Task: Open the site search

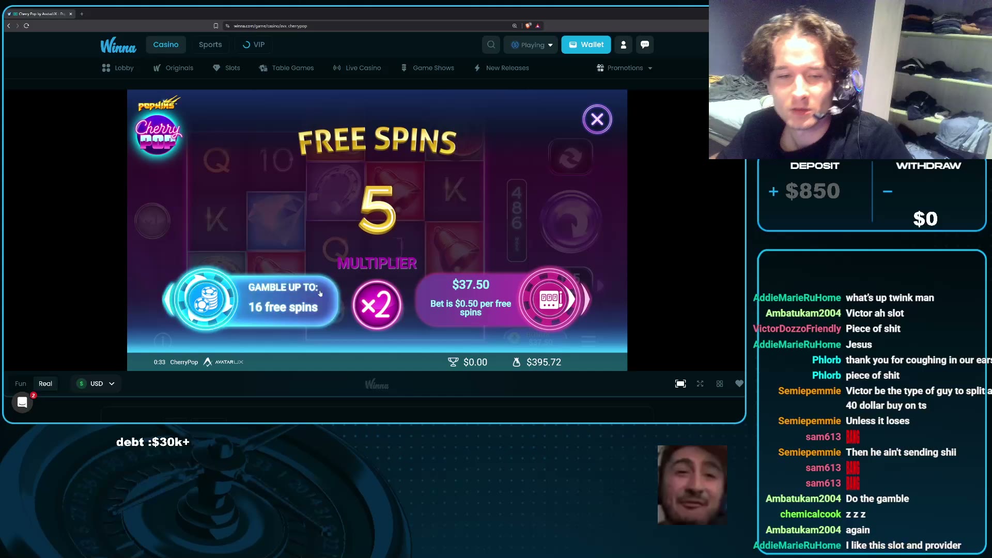Action: (491, 44)
